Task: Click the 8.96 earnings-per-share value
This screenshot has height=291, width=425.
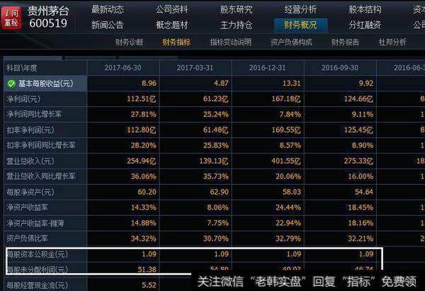Action: [x=149, y=84]
